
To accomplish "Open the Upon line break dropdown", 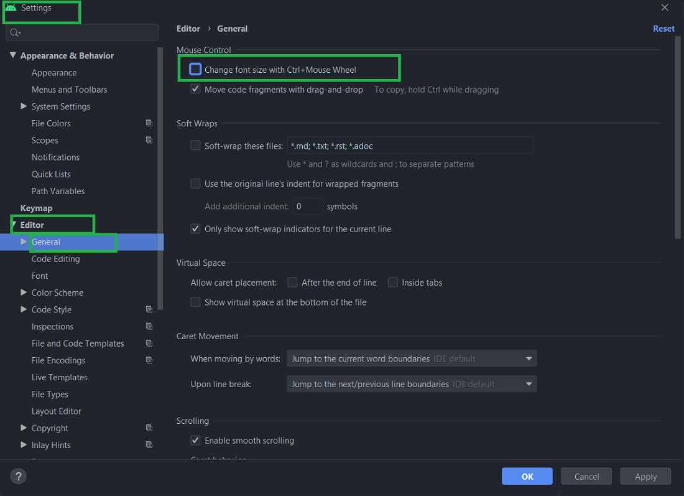I will click(x=411, y=384).
